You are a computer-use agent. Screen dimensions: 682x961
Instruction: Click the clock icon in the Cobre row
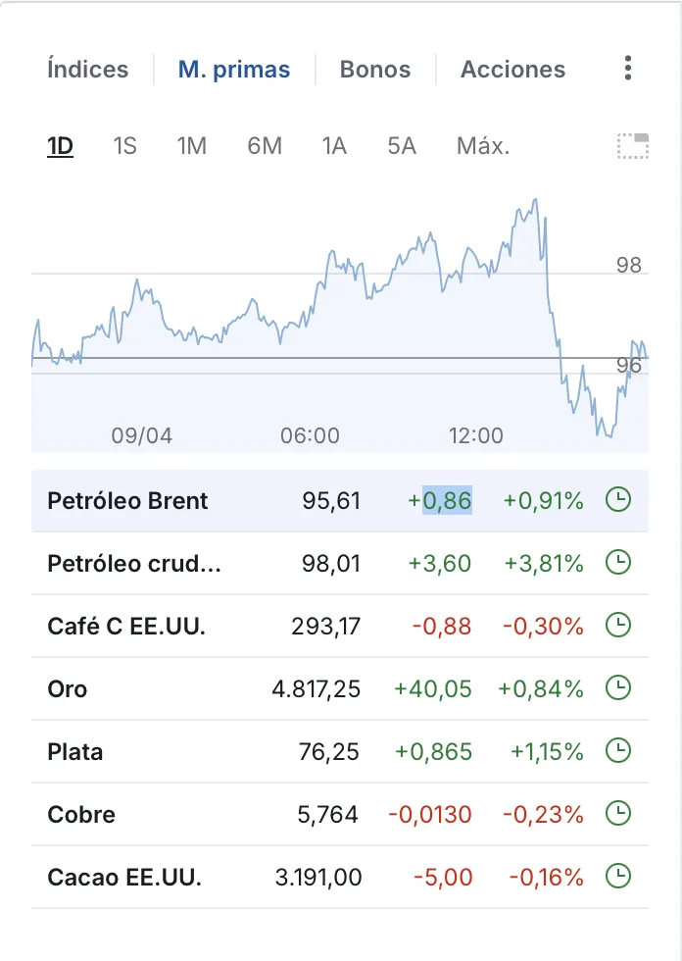pyautogui.click(x=618, y=814)
